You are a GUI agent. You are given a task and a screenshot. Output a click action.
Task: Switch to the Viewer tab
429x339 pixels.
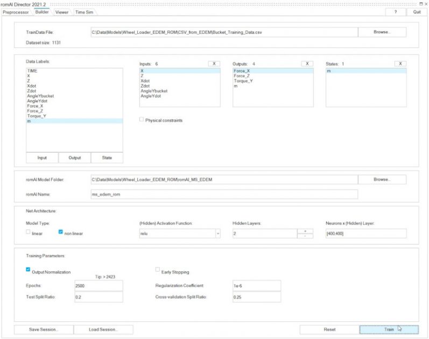62,12
